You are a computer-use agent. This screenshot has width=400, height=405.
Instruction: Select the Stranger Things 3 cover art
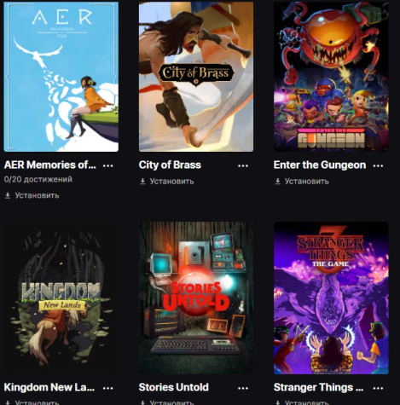331,298
